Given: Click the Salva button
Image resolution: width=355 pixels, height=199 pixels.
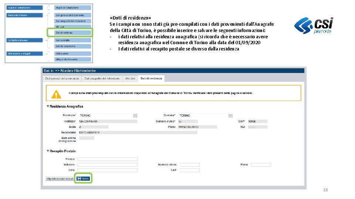Looking at the screenshot, I should tap(83, 178).
